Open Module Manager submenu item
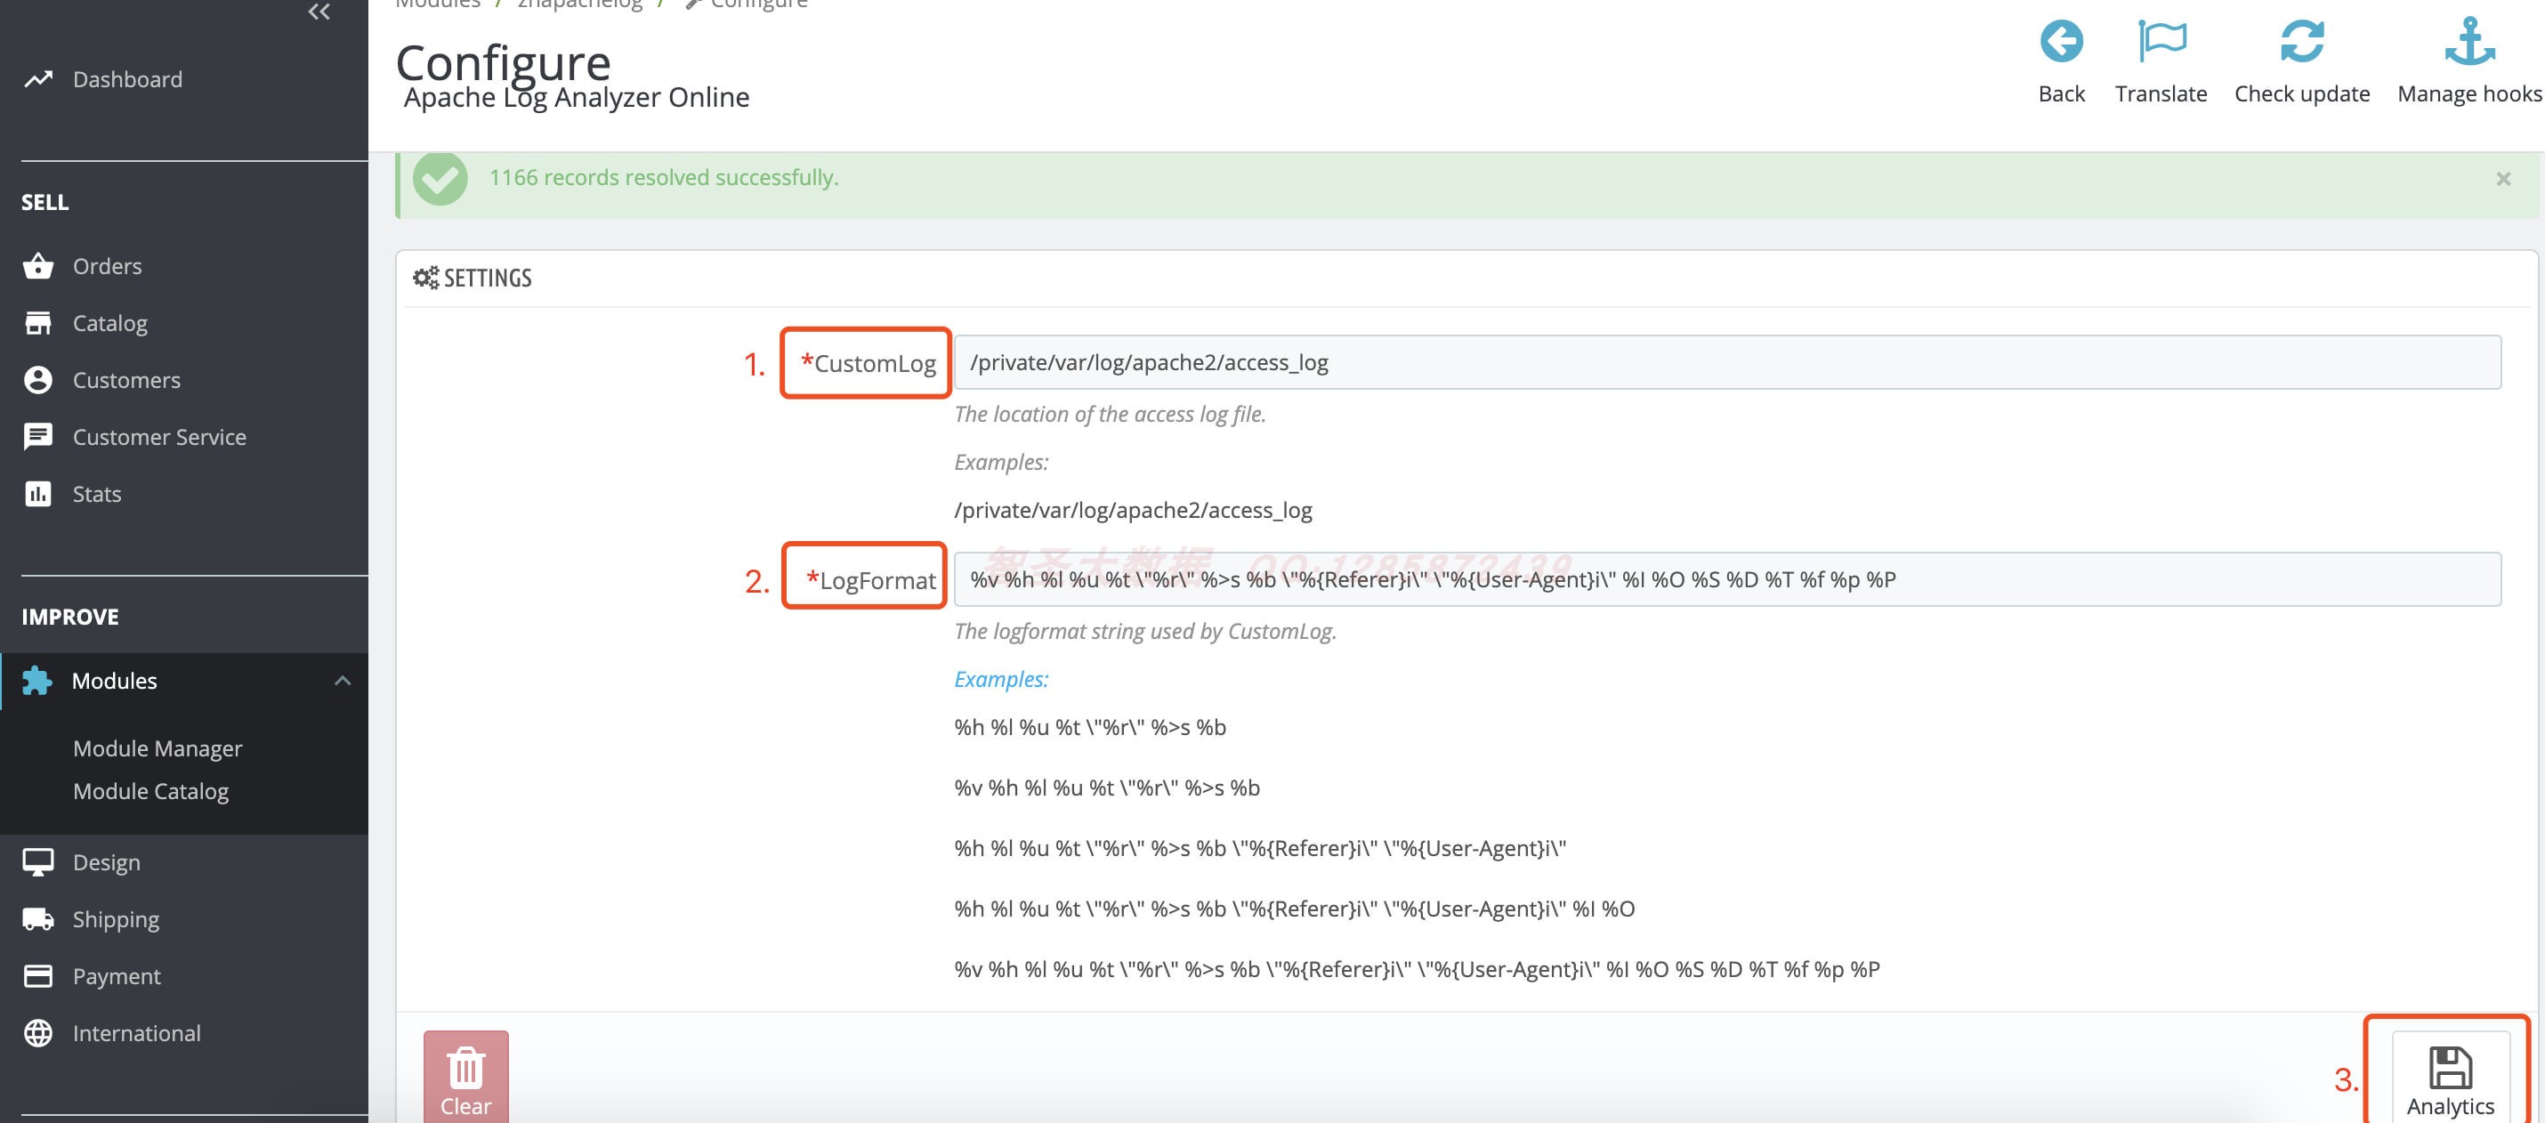The image size is (2545, 1123). tap(158, 748)
